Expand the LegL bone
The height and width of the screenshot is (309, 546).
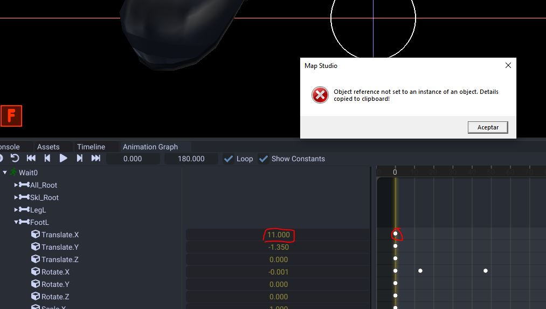16,210
